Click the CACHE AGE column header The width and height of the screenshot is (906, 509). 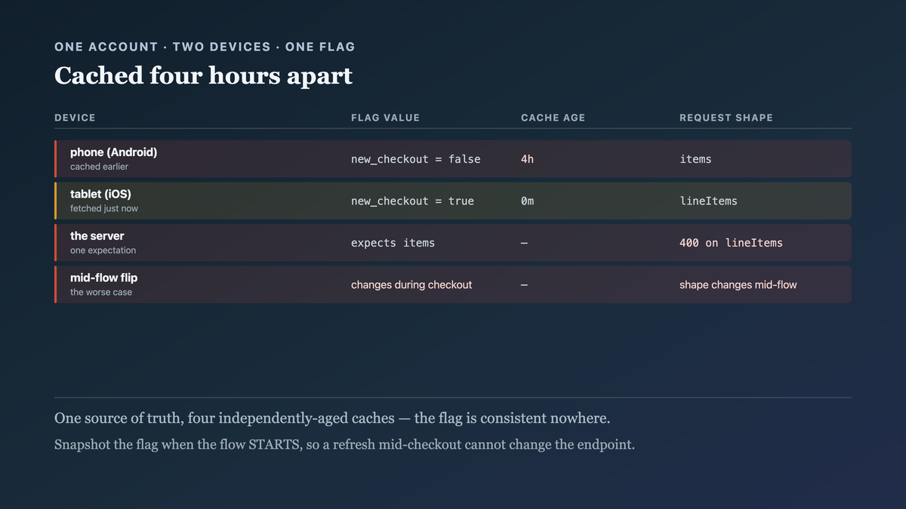(x=553, y=118)
